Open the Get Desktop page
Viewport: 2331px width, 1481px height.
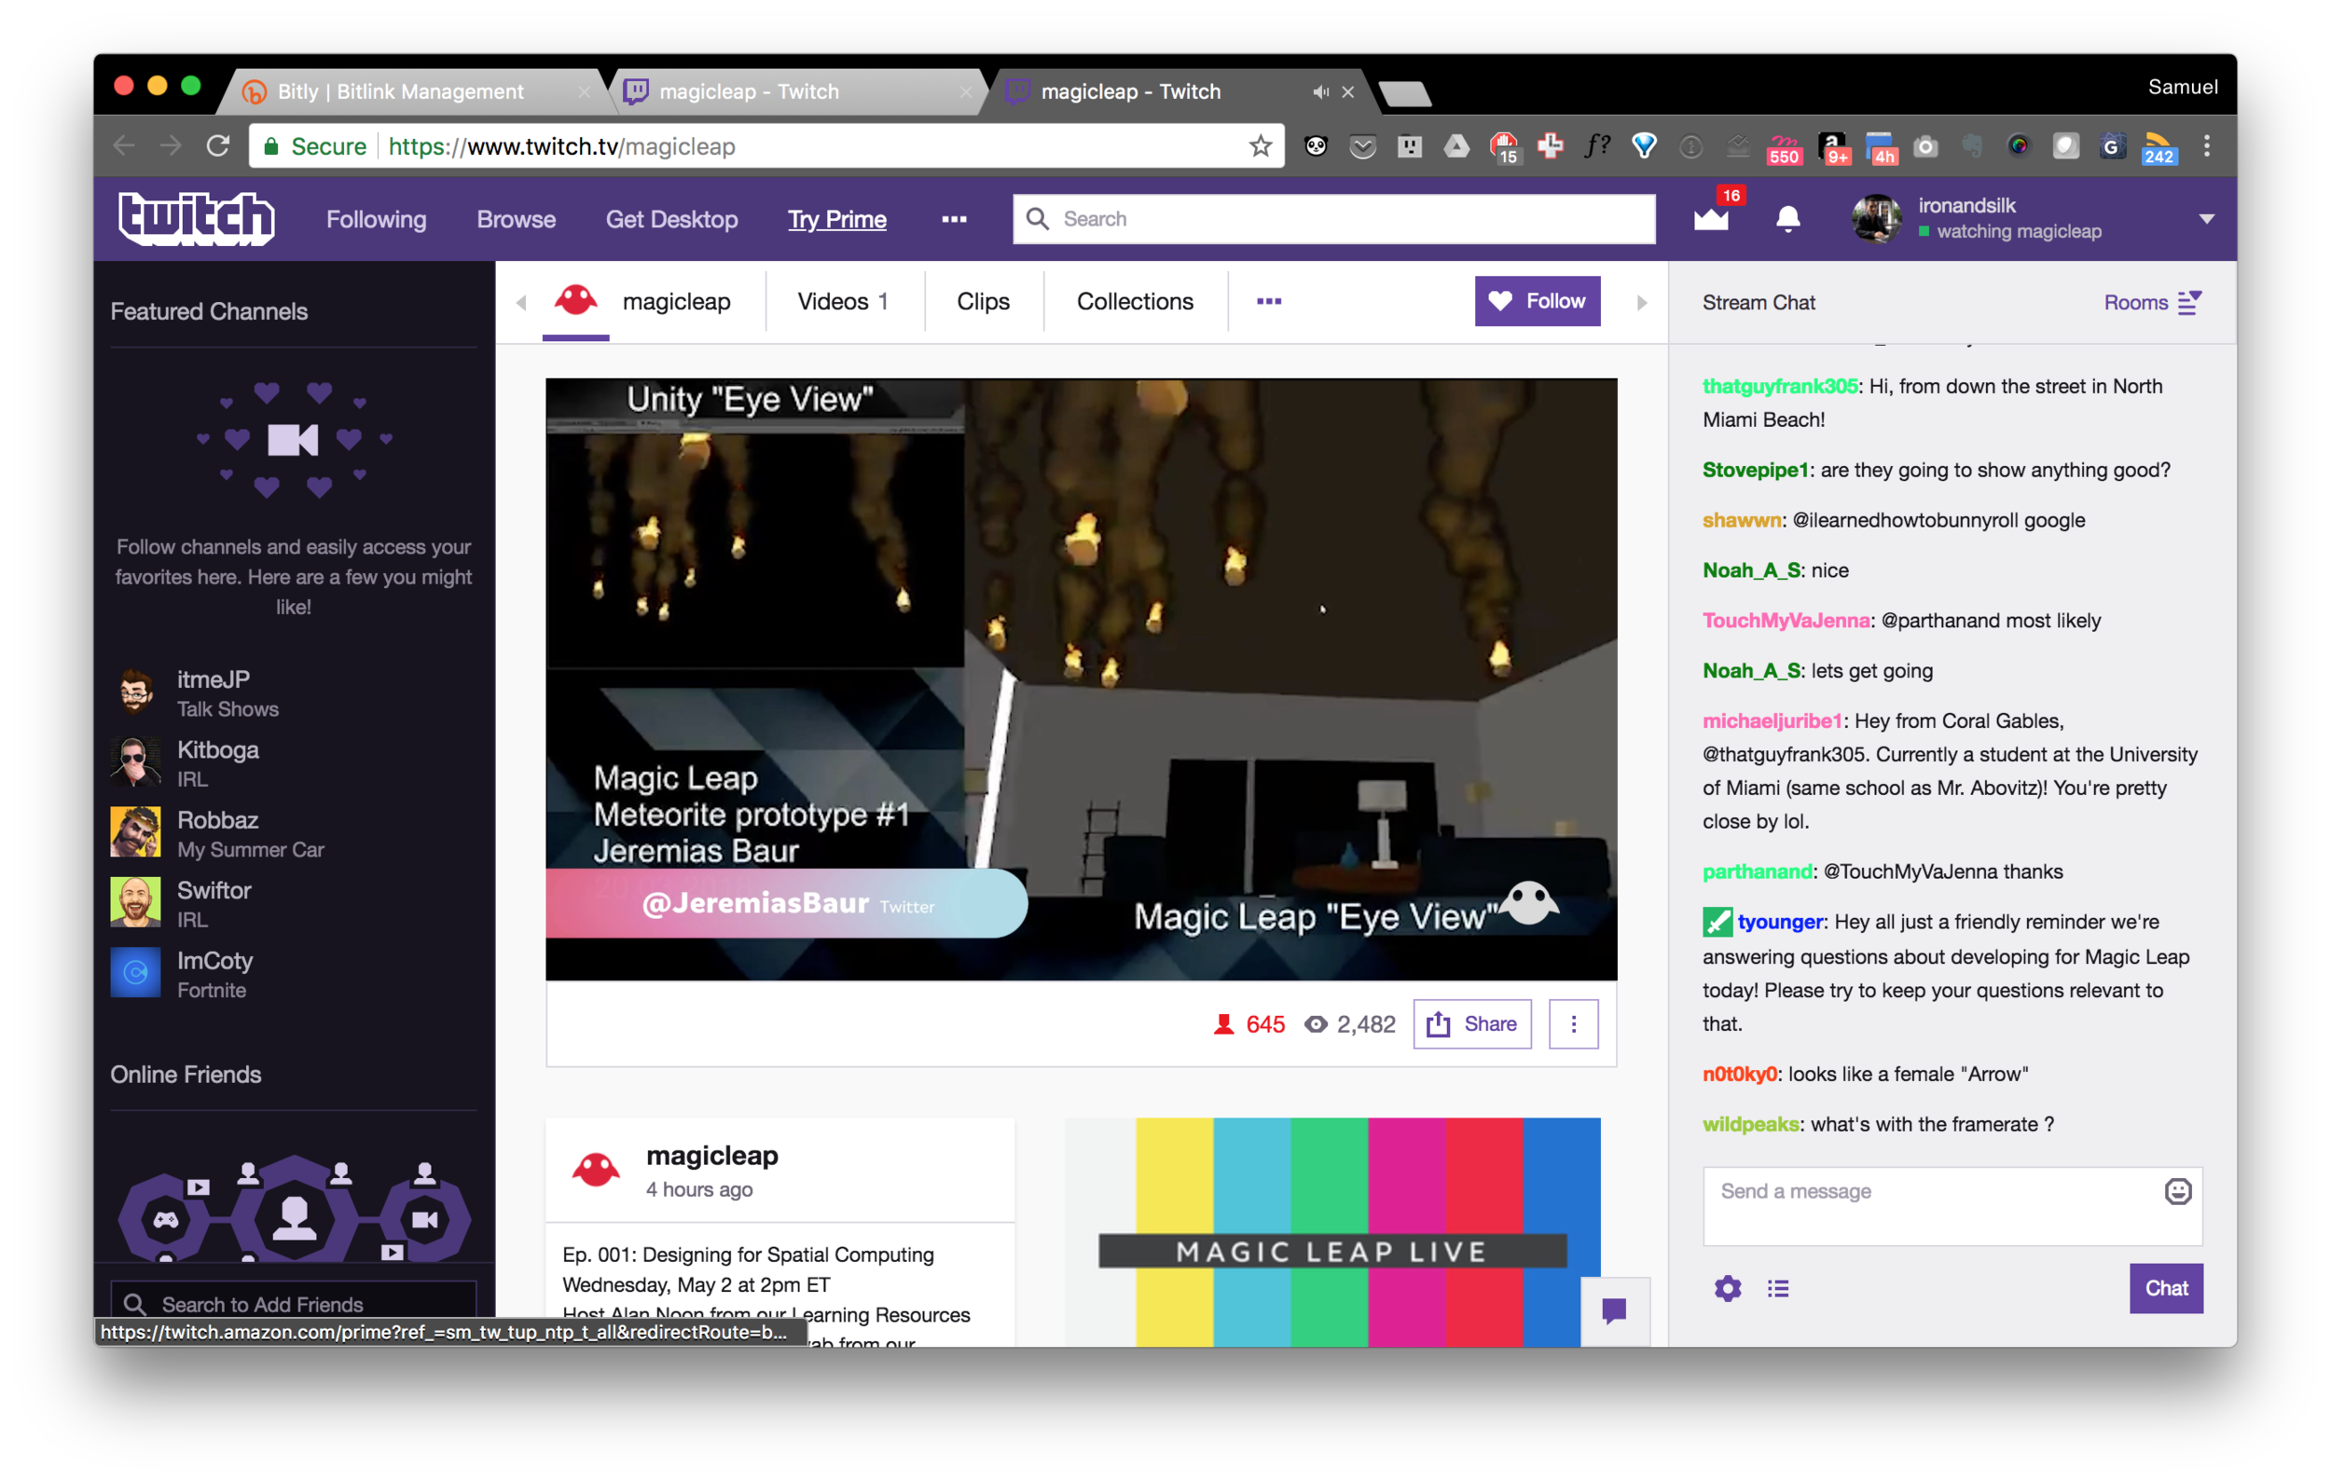pyautogui.click(x=672, y=220)
